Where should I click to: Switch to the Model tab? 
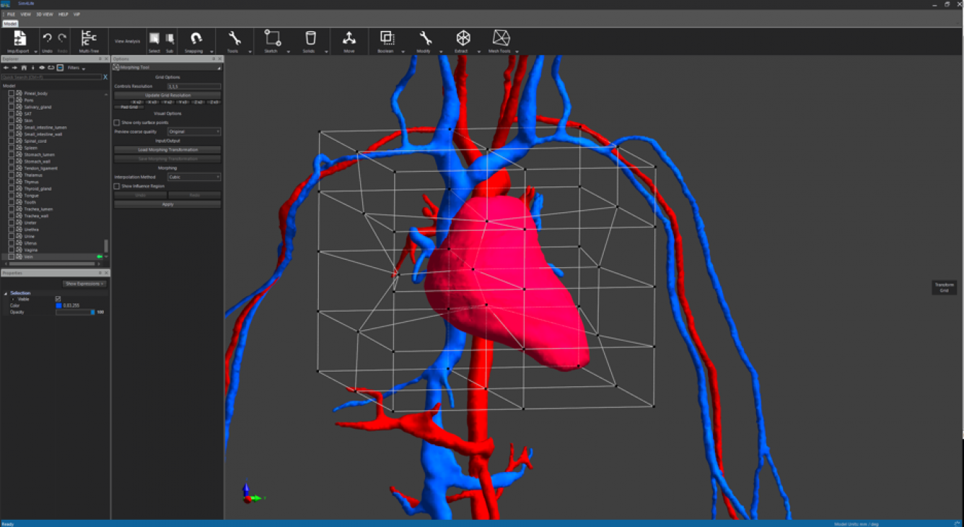click(x=9, y=22)
